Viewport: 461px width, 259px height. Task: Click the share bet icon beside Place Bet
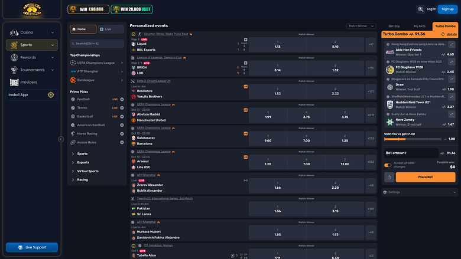389,177
